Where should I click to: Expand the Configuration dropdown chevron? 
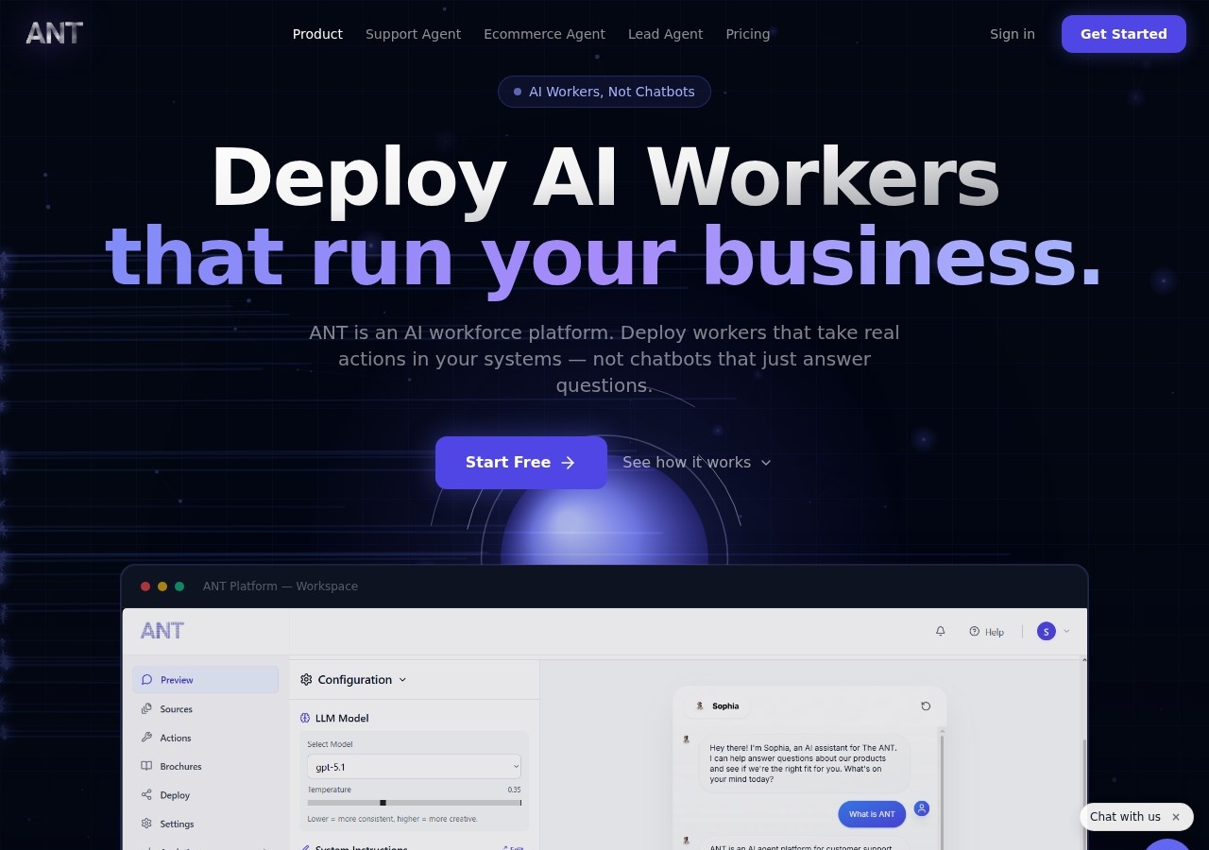(402, 680)
